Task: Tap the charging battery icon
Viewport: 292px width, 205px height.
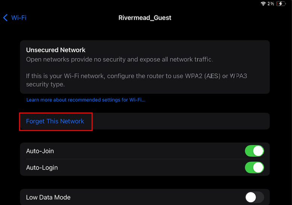Action: [x=281, y=3]
